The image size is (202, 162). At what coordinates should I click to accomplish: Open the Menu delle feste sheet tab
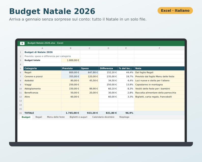tap(56, 117)
